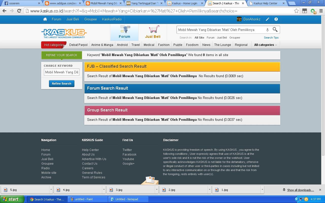Click Refine Search button
The height and width of the screenshot is (203, 325).
tap(61, 83)
